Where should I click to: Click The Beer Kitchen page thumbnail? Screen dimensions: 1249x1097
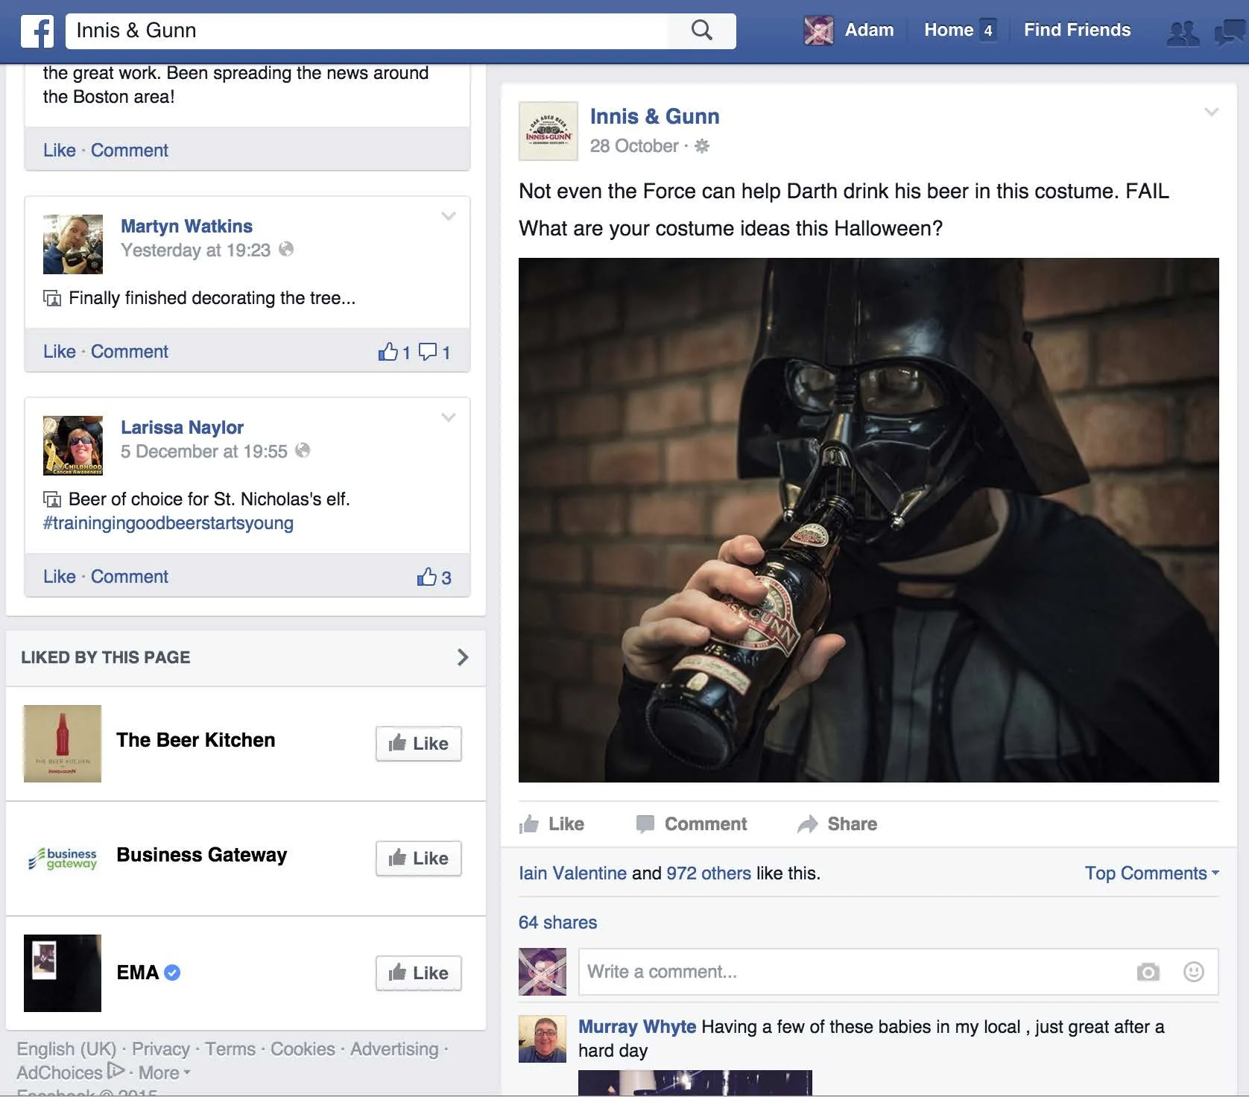coord(63,744)
